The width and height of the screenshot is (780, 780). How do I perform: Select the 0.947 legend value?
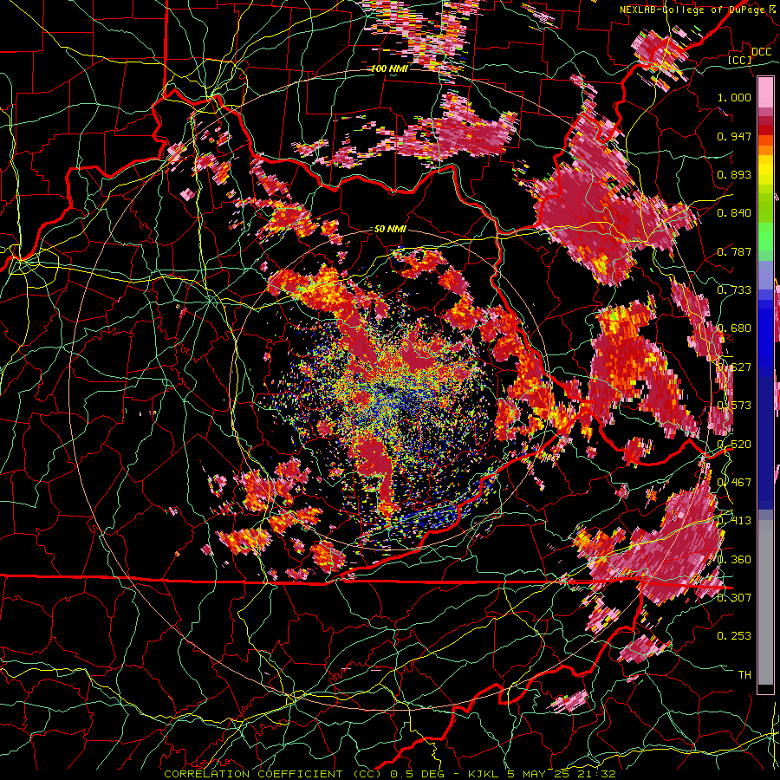[x=734, y=136]
